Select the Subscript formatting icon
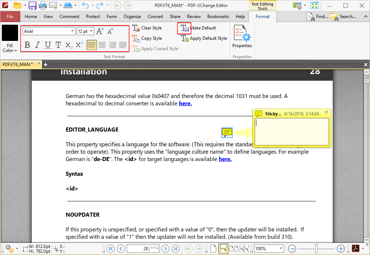370x255 pixels. [68, 45]
